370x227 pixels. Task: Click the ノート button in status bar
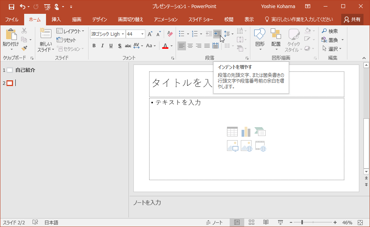coord(214,222)
